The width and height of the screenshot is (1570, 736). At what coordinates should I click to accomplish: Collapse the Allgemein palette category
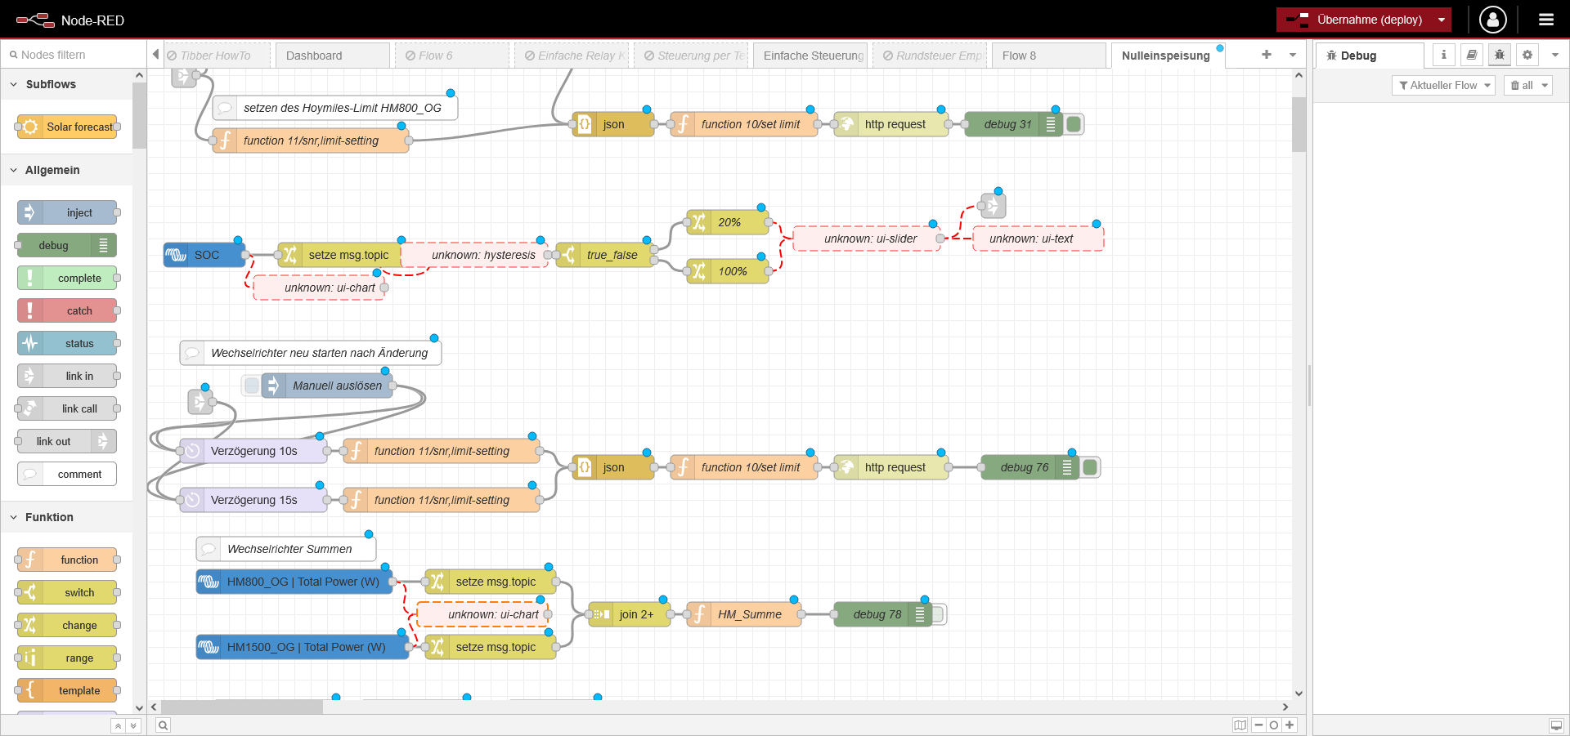point(14,170)
